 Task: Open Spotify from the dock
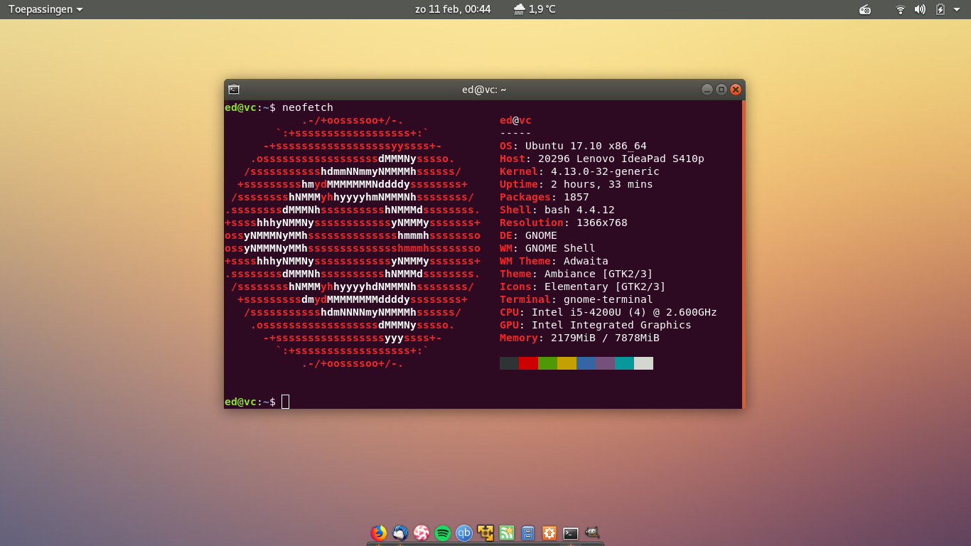point(443,532)
